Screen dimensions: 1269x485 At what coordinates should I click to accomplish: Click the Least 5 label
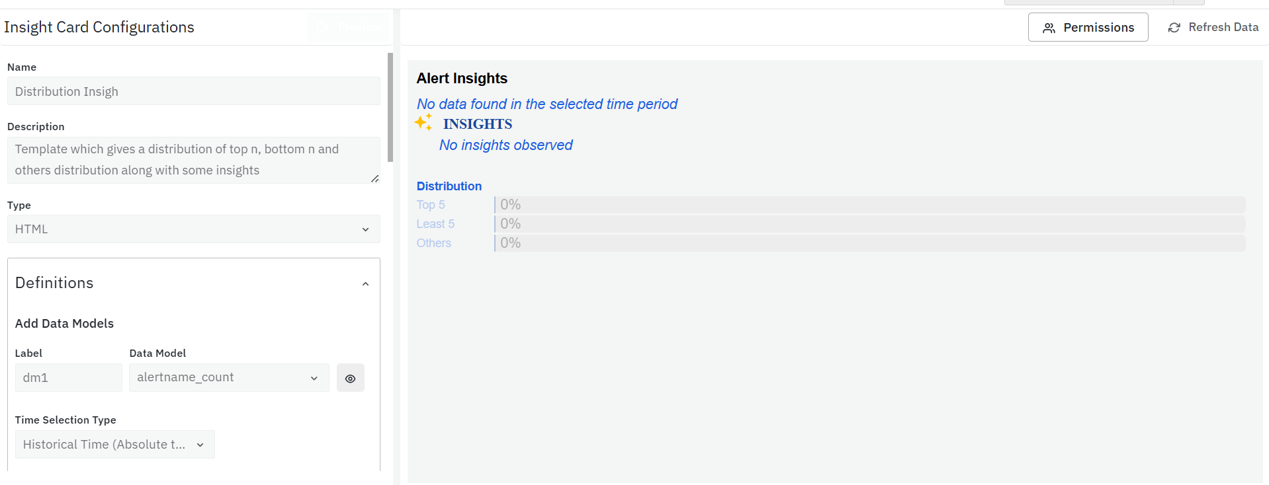[435, 224]
